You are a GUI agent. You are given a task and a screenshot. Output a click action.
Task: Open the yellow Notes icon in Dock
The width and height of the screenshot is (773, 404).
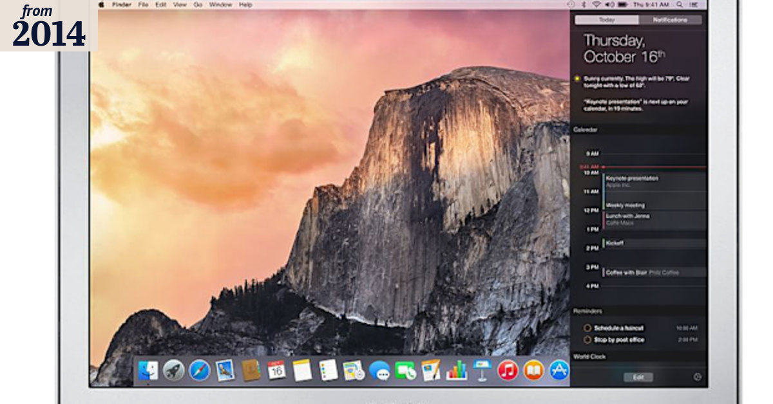302,371
